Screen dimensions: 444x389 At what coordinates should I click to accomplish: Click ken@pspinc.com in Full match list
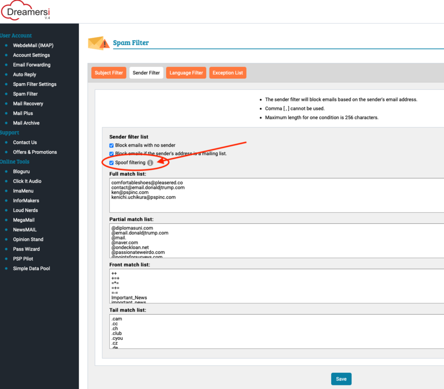tap(130, 192)
